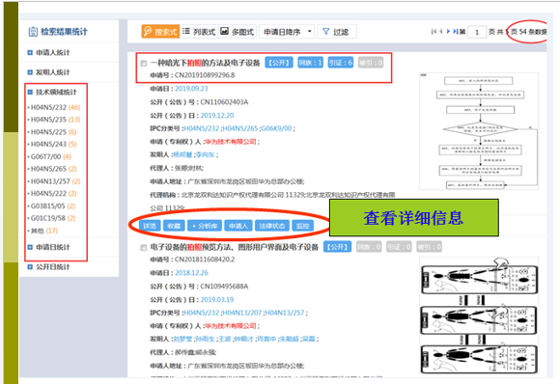Click IPC link H04N5/265 in first result
This screenshot has width=560, height=384.
click(x=240, y=128)
